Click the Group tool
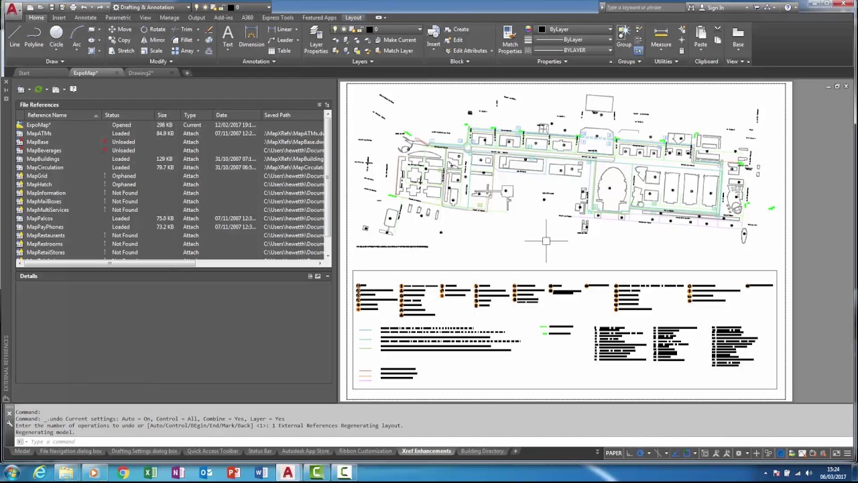 [x=624, y=36]
